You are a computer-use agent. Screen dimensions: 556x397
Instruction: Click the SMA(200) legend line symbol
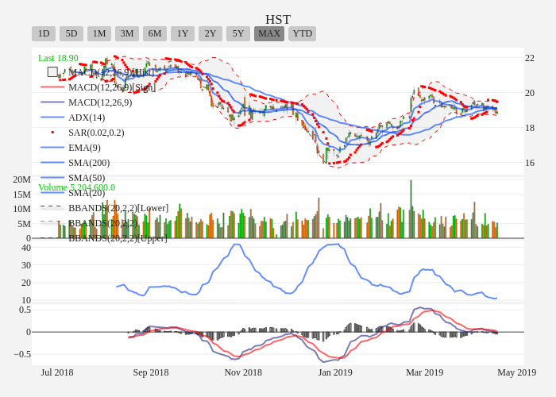pos(52,163)
